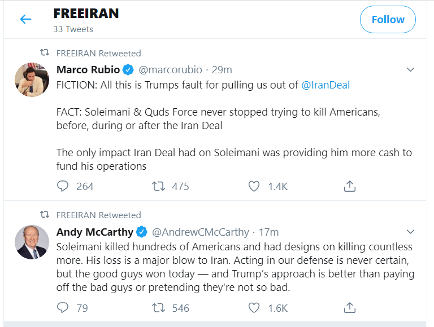This screenshot has width=434, height=327.
Task: Open the @IranDeal mention link
Action: click(x=325, y=85)
